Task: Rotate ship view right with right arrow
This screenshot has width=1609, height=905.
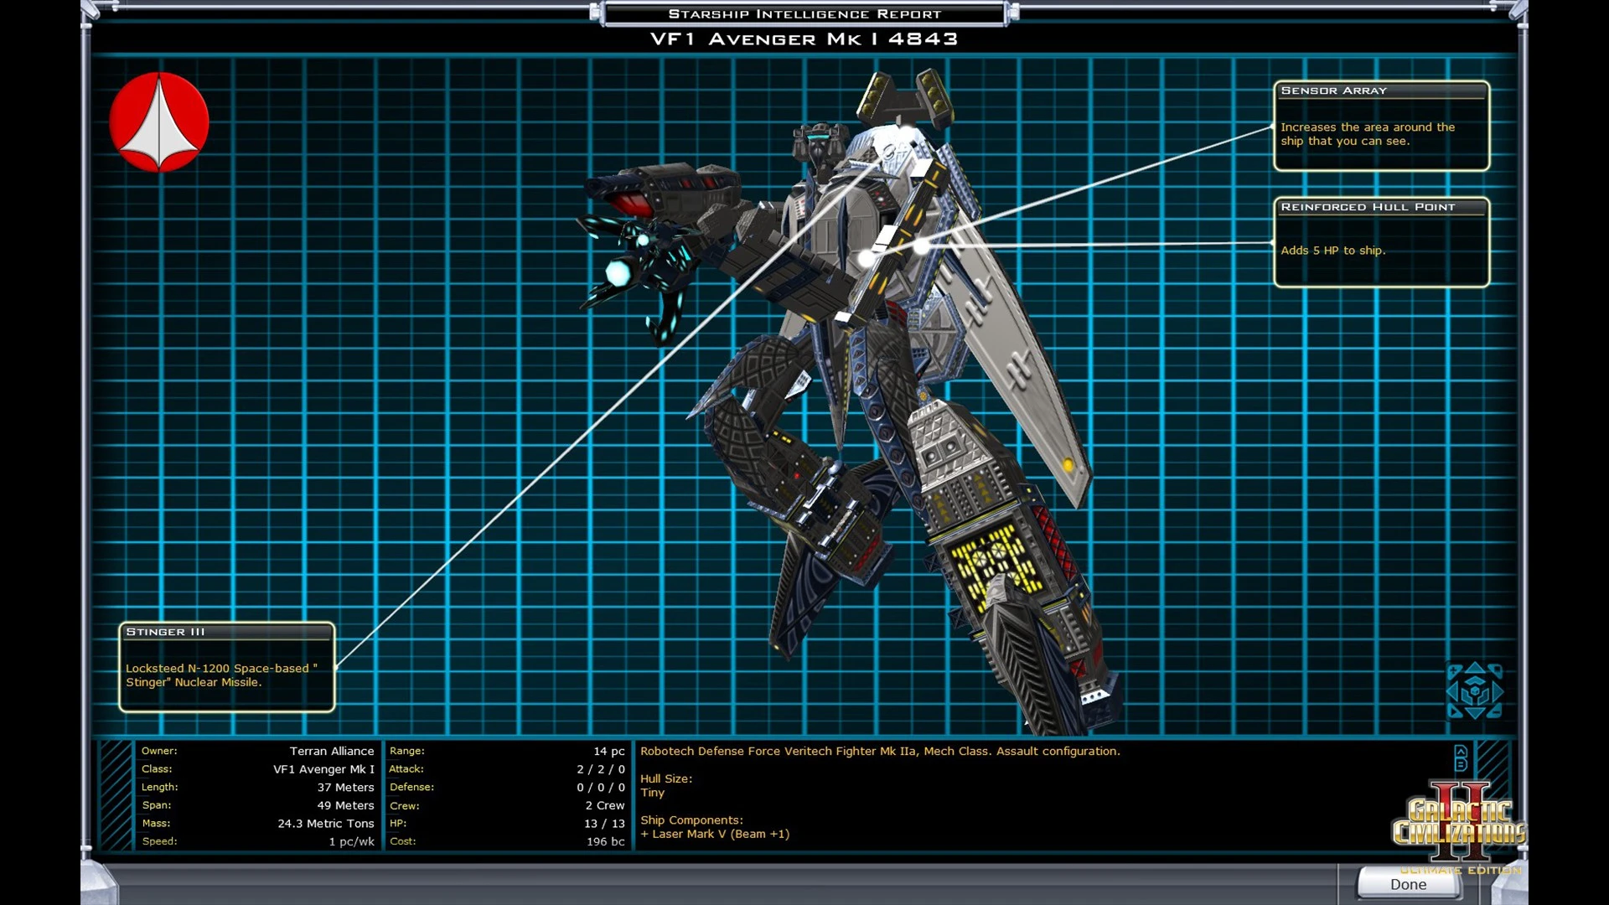Action: pos(1497,691)
